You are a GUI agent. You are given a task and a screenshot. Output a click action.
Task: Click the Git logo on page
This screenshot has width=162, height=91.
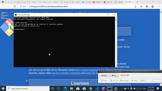pos(7,27)
